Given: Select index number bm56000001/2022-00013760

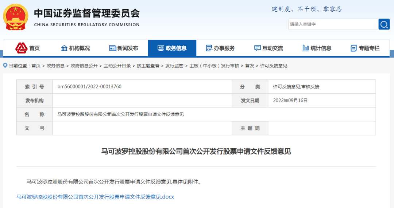Looking at the screenshot, I should point(89,87).
